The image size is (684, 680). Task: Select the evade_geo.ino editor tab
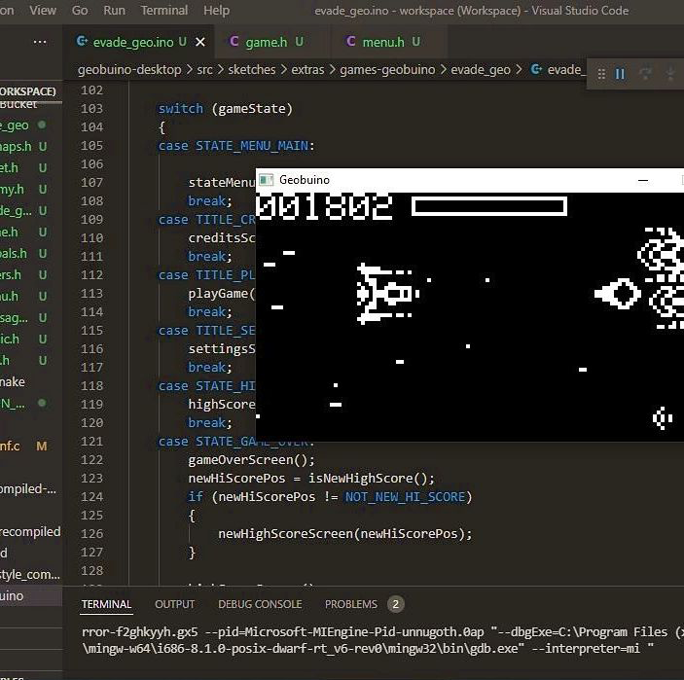[x=139, y=42]
